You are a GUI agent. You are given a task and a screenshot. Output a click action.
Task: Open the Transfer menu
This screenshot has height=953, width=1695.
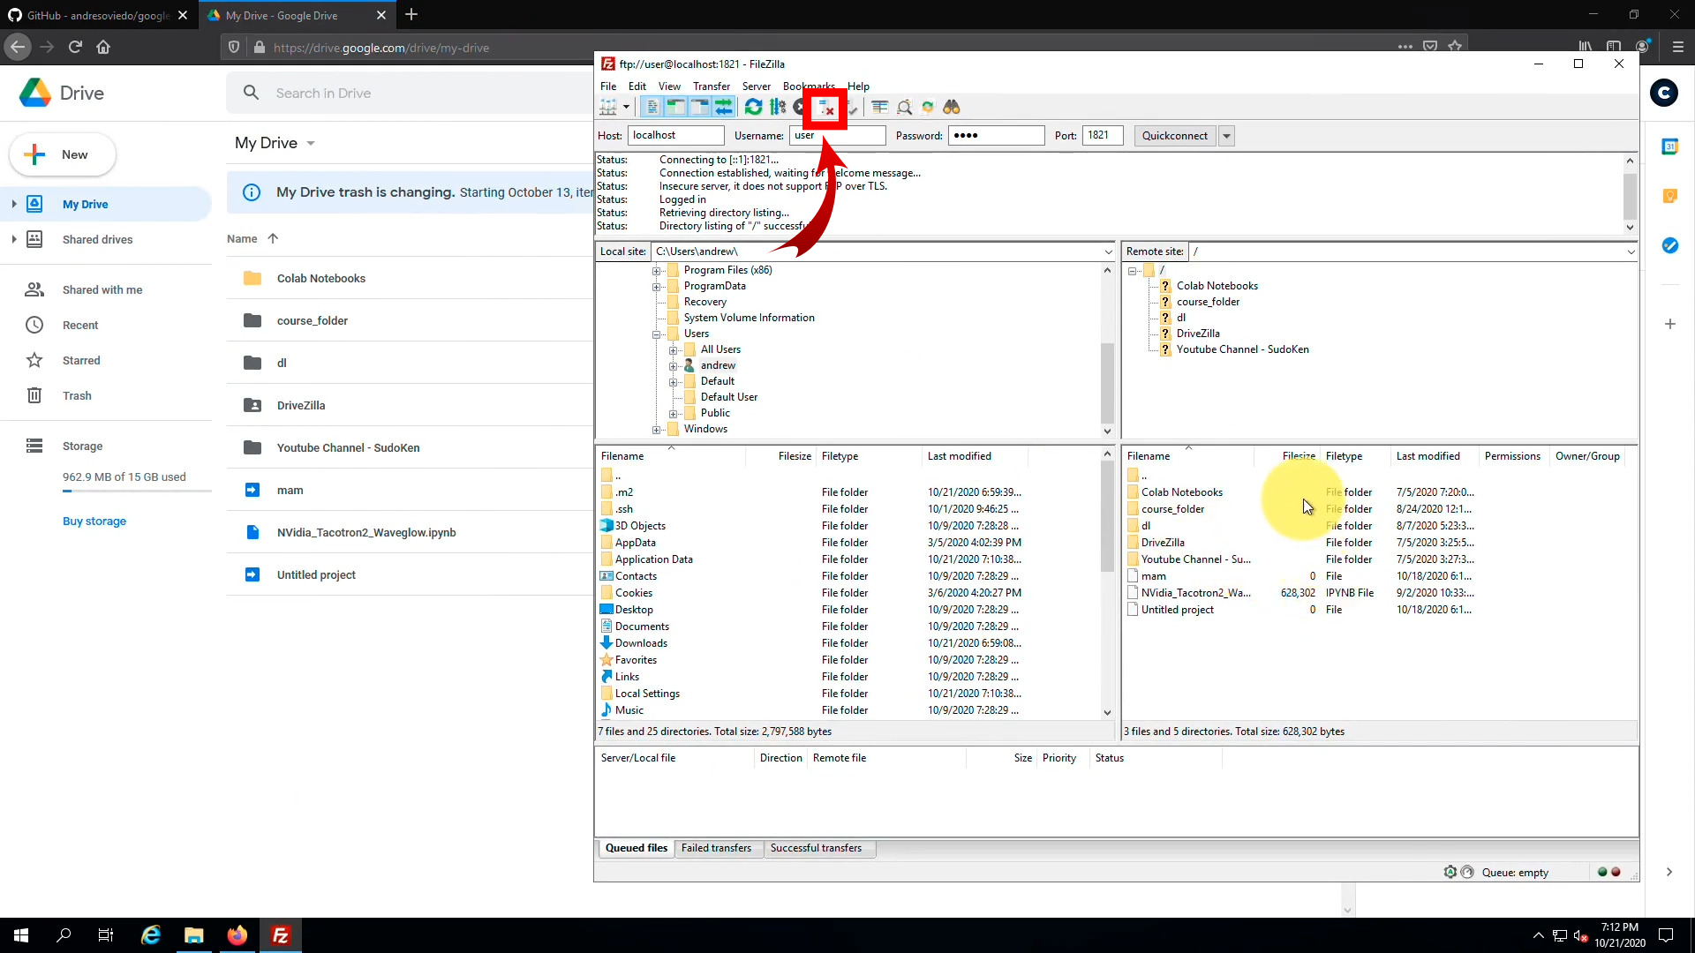coord(711,86)
